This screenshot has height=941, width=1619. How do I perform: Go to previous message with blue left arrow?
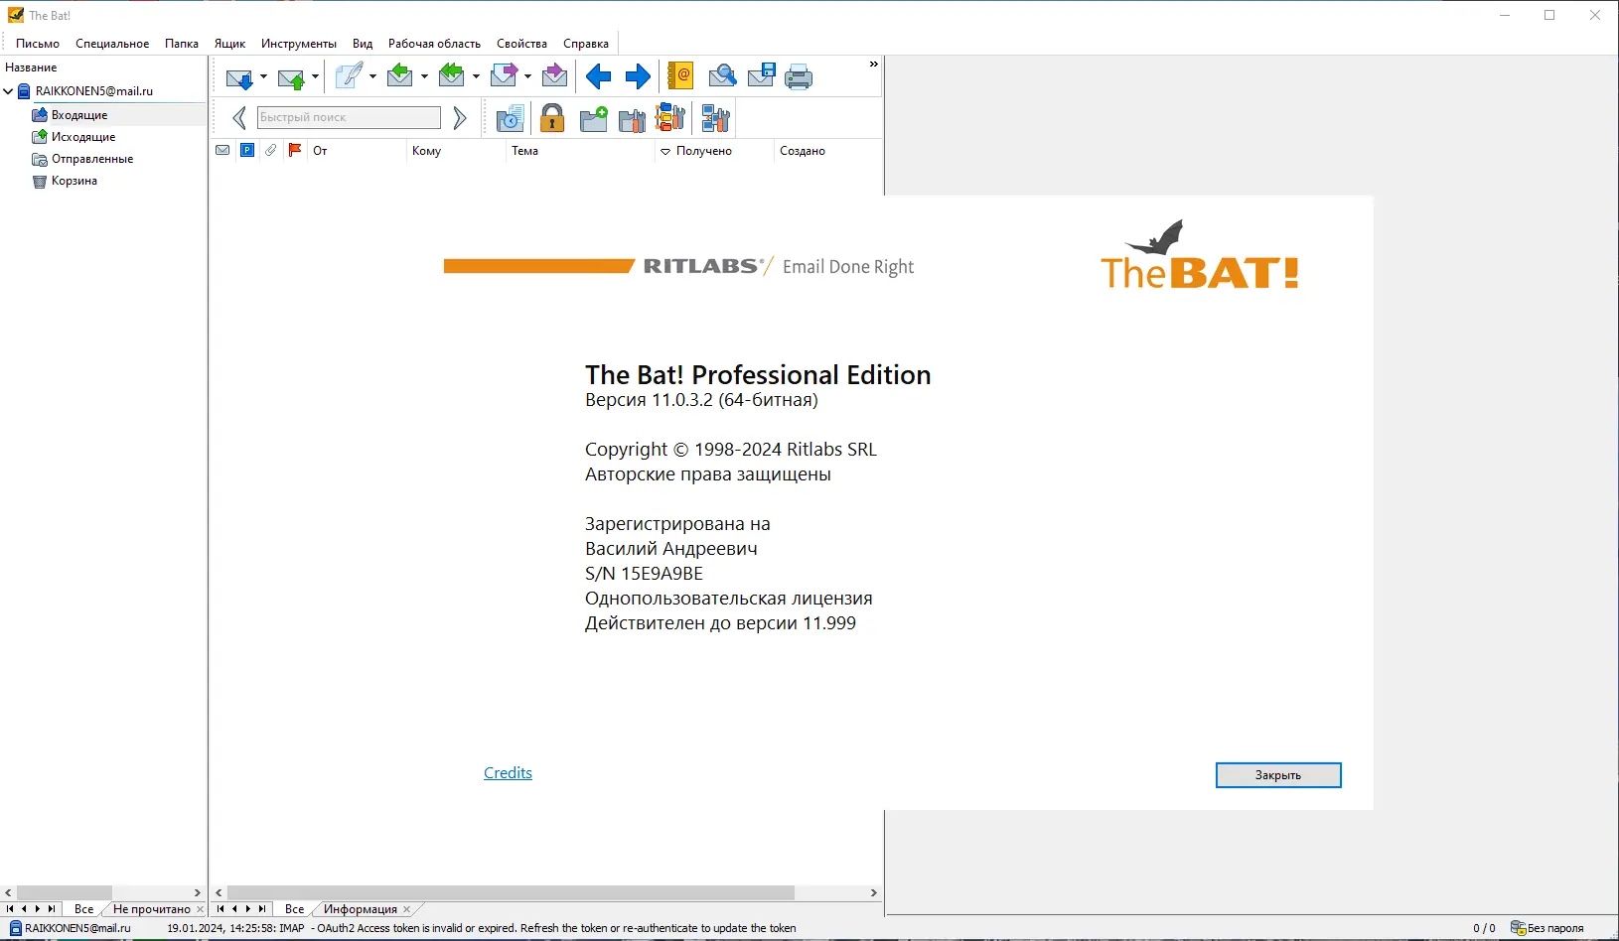tap(598, 76)
